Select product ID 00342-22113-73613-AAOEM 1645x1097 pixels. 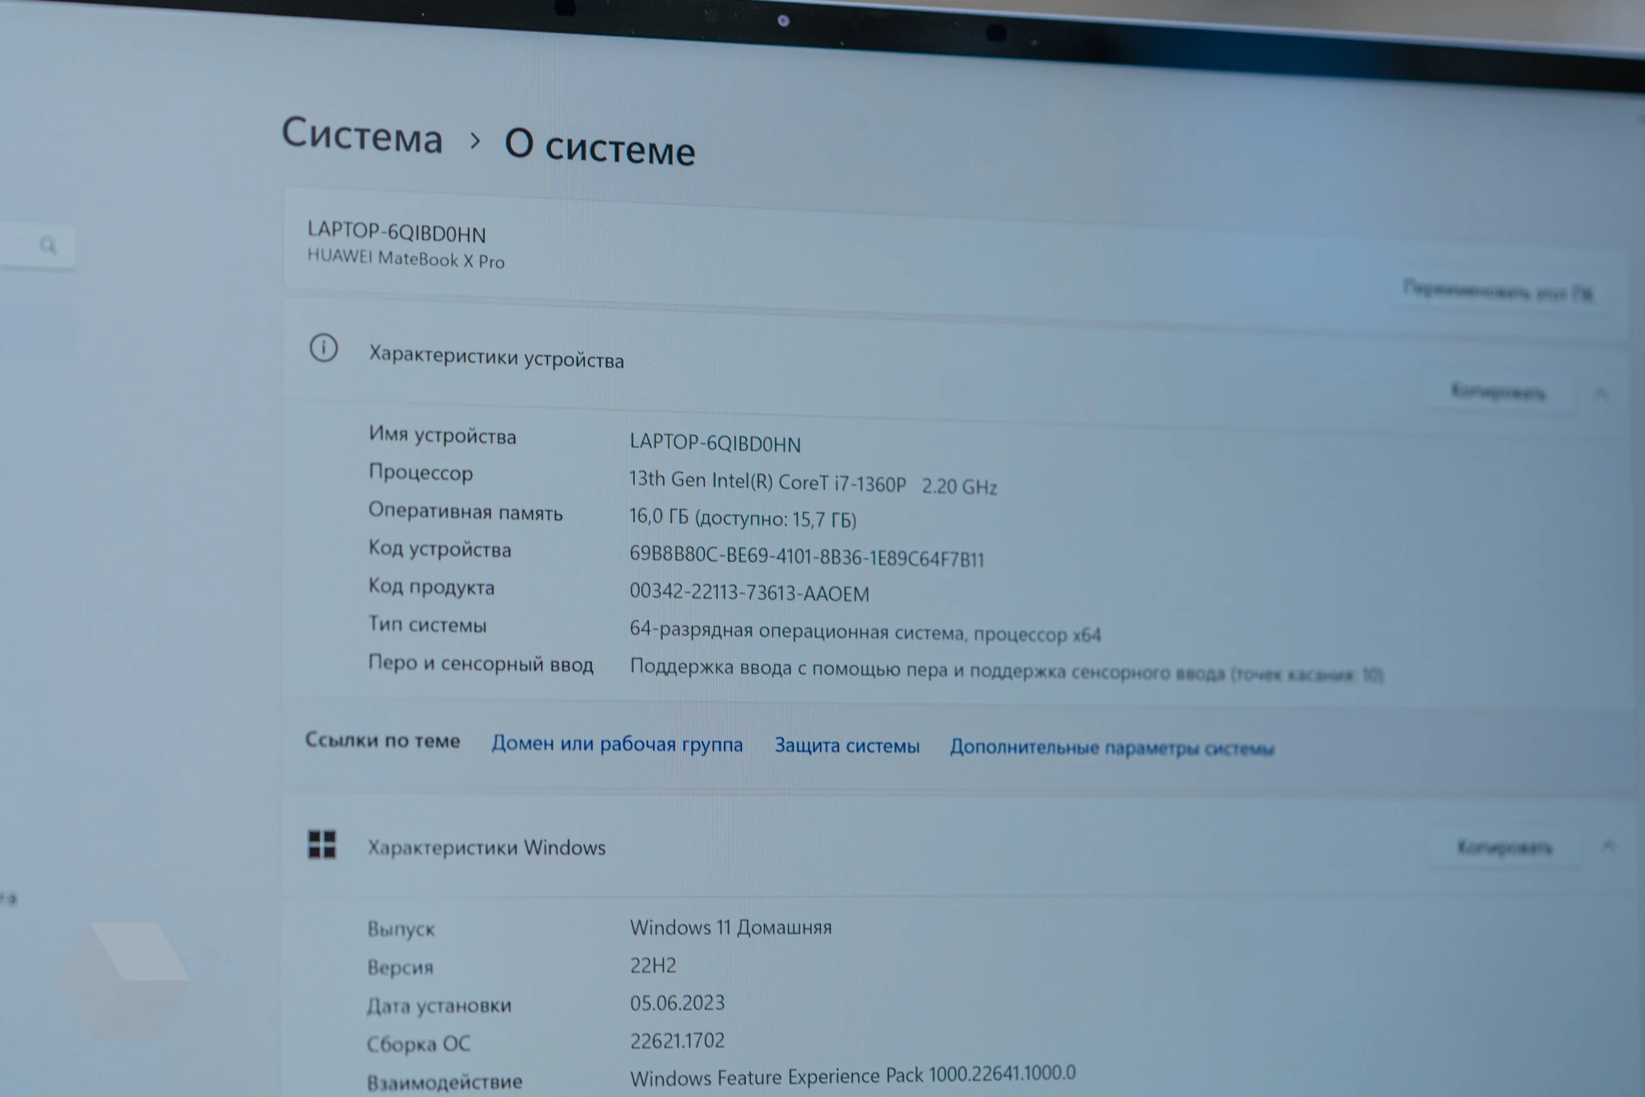(748, 592)
